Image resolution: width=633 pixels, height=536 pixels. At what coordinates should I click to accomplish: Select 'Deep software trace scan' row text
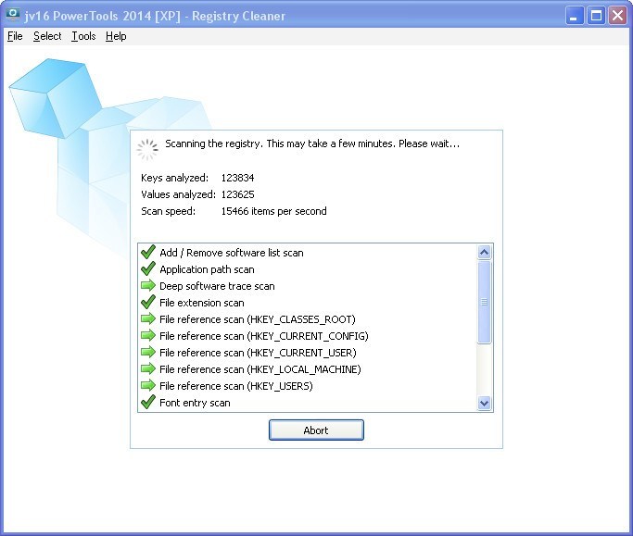tap(217, 286)
